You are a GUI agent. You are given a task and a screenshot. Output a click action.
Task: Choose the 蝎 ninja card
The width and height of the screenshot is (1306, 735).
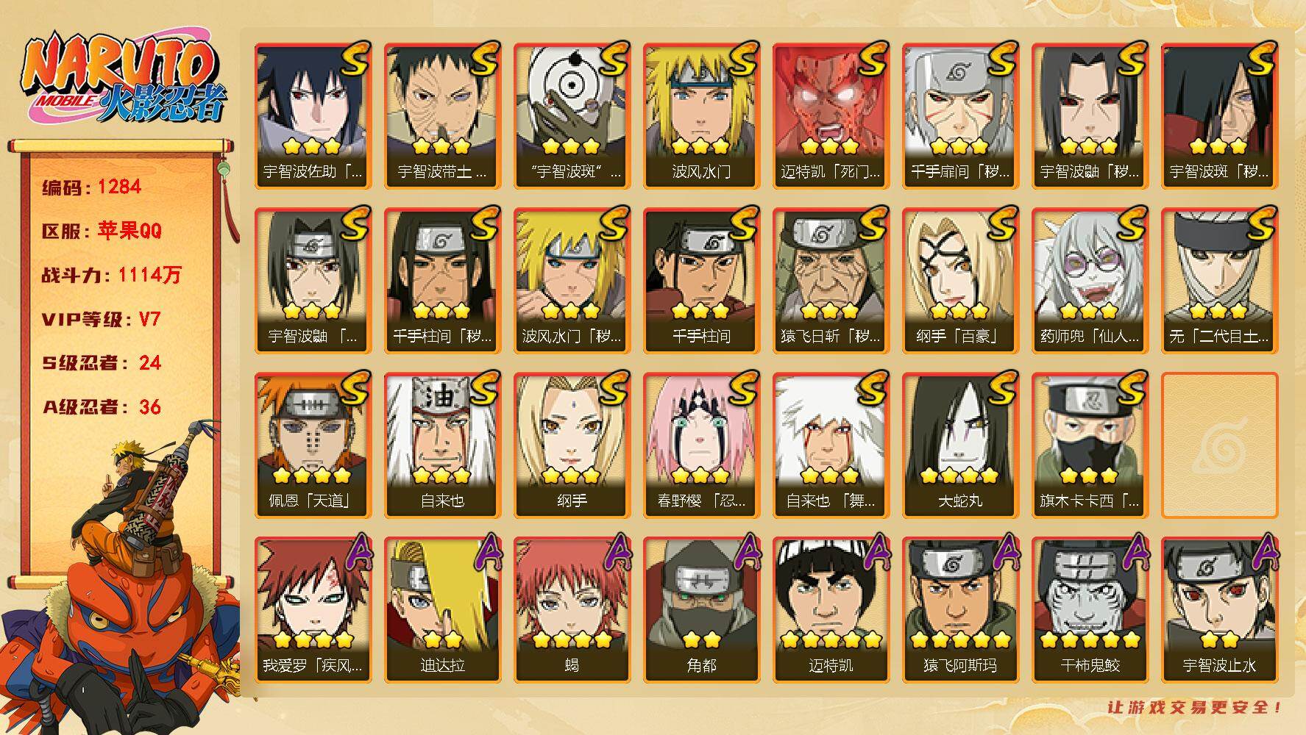tap(572, 610)
